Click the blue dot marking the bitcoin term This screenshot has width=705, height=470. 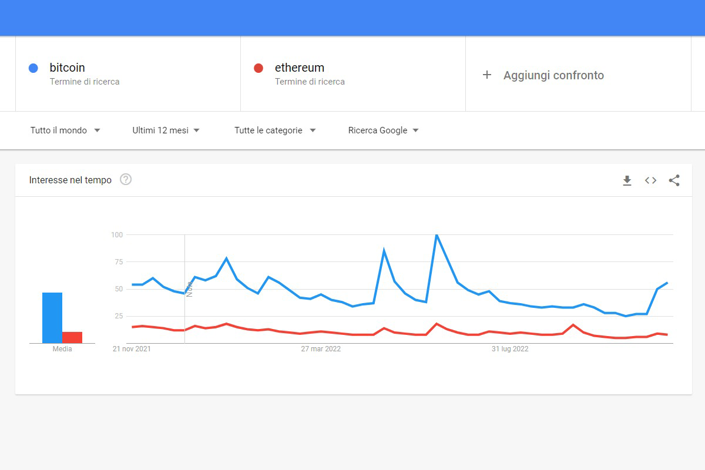33,68
